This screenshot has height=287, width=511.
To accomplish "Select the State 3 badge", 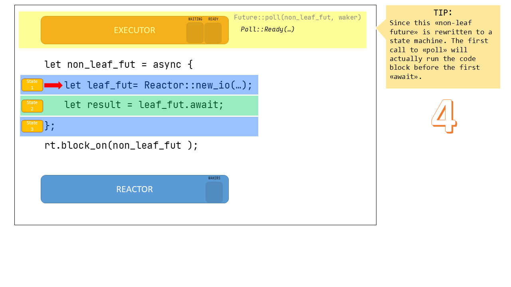I will tap(32, 126).
